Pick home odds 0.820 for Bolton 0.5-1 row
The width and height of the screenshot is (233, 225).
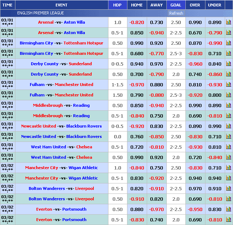click(x=137, y=188)
